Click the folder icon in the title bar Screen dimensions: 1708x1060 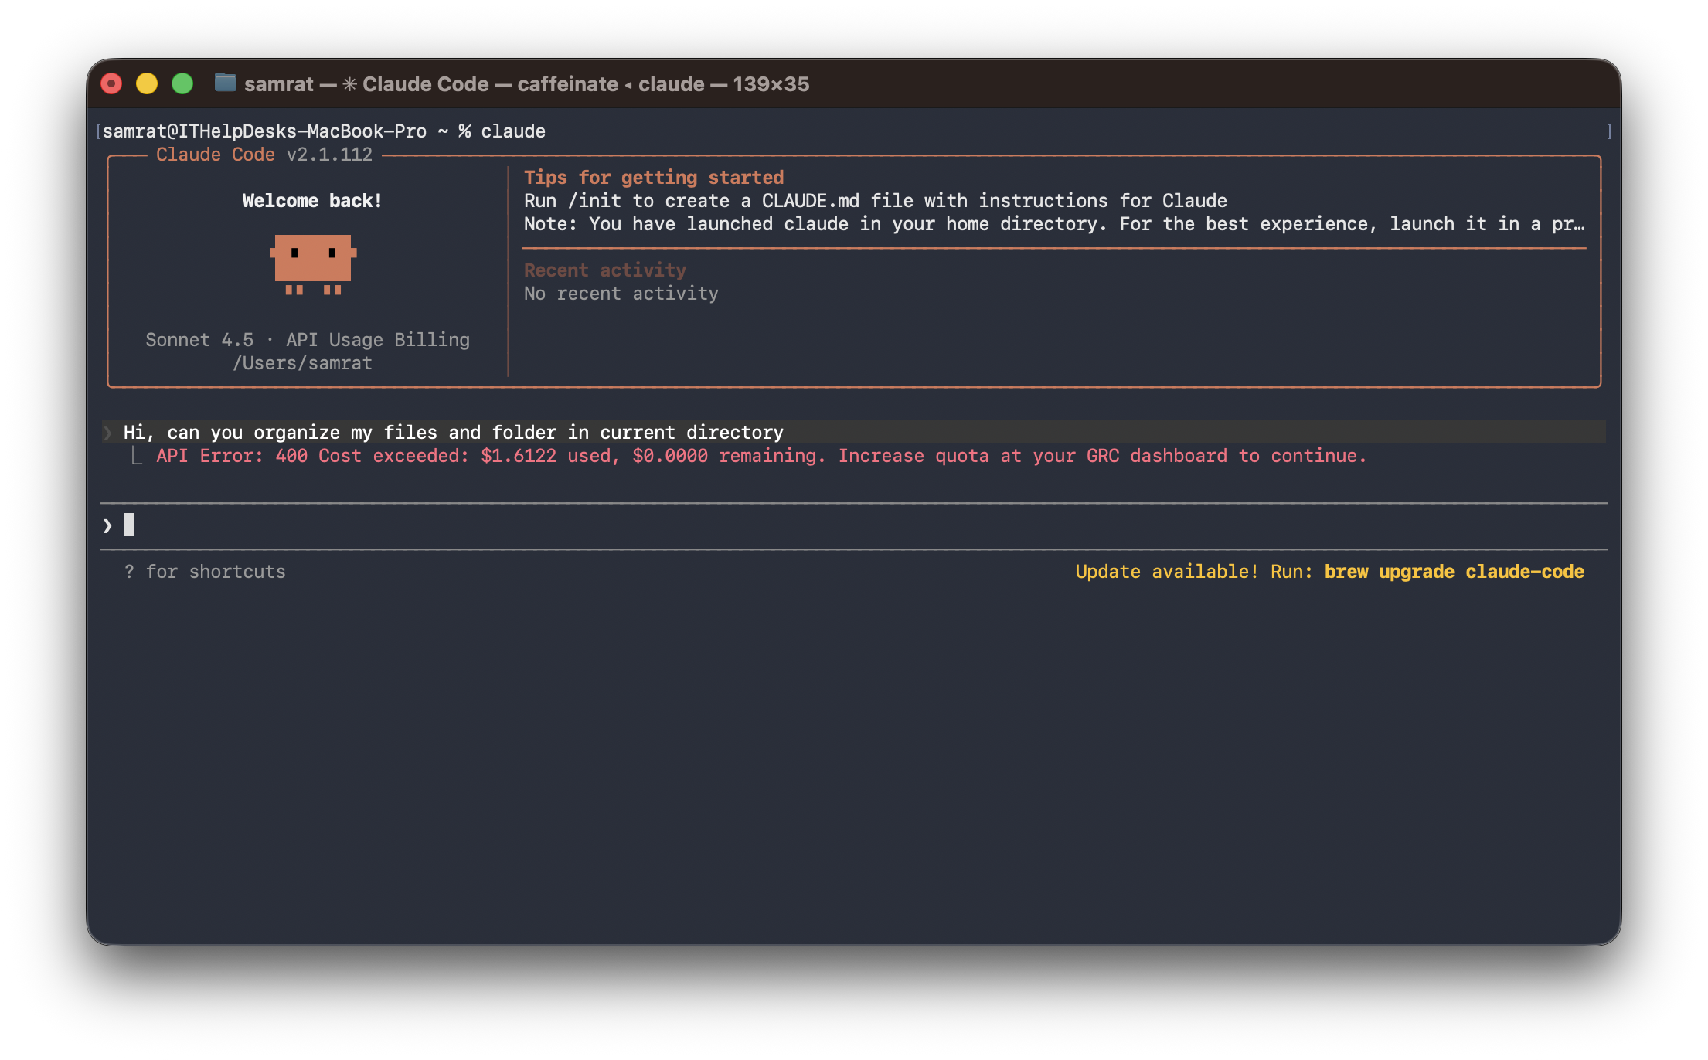click(225, 83)
